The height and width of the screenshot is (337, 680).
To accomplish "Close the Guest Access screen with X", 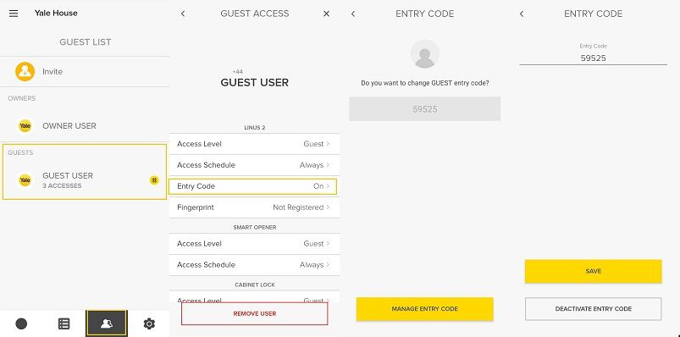I will click(x=327, y=14).
